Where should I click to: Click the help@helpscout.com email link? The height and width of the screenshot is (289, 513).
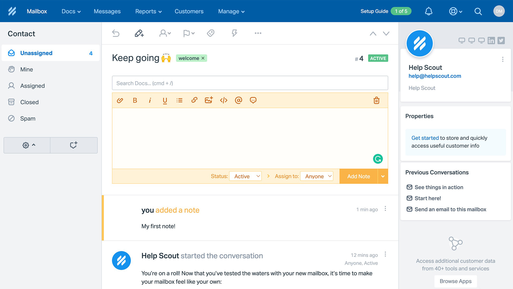(x=435, y=76)
